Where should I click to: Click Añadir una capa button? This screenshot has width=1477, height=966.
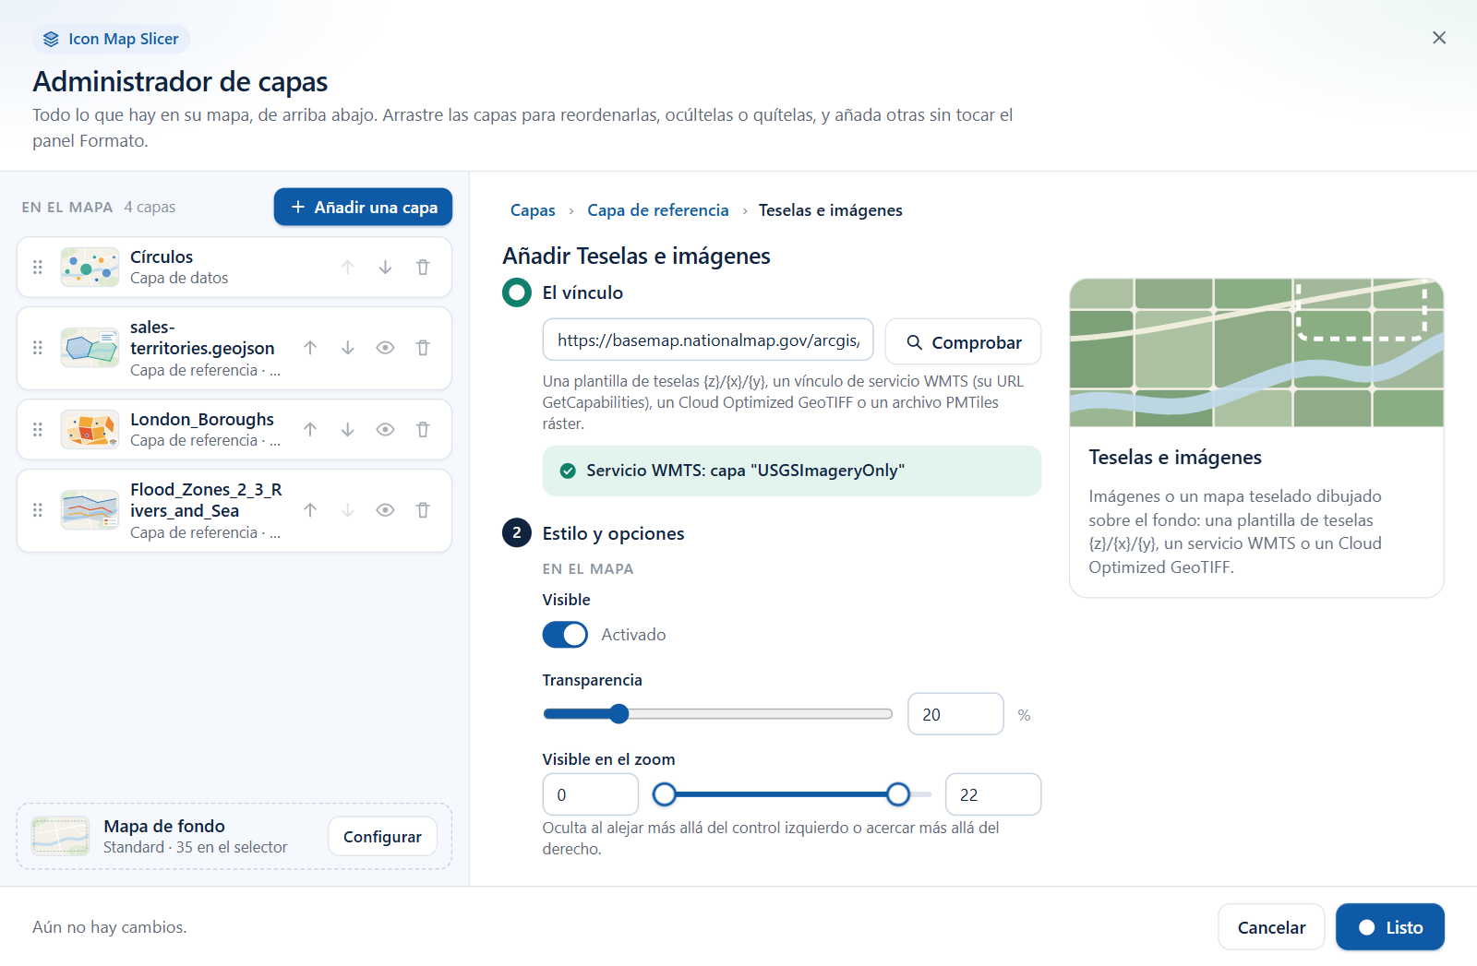[x=363, y=207]
